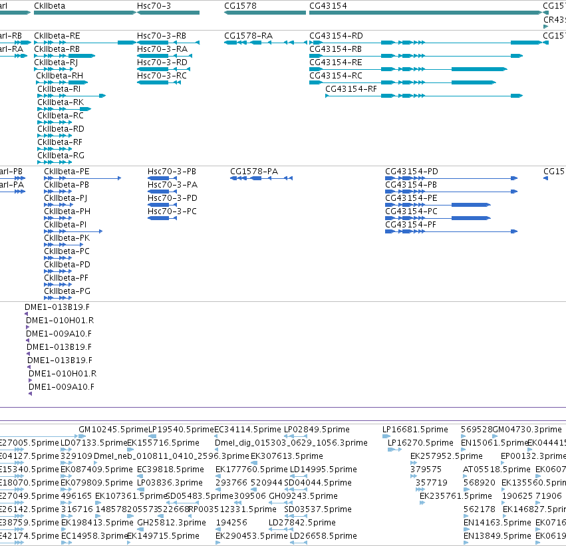Image resolution: width=566 pixels, height=546 pixels.
Task: Click the CG1578 gene label
Action: [240, 6]
